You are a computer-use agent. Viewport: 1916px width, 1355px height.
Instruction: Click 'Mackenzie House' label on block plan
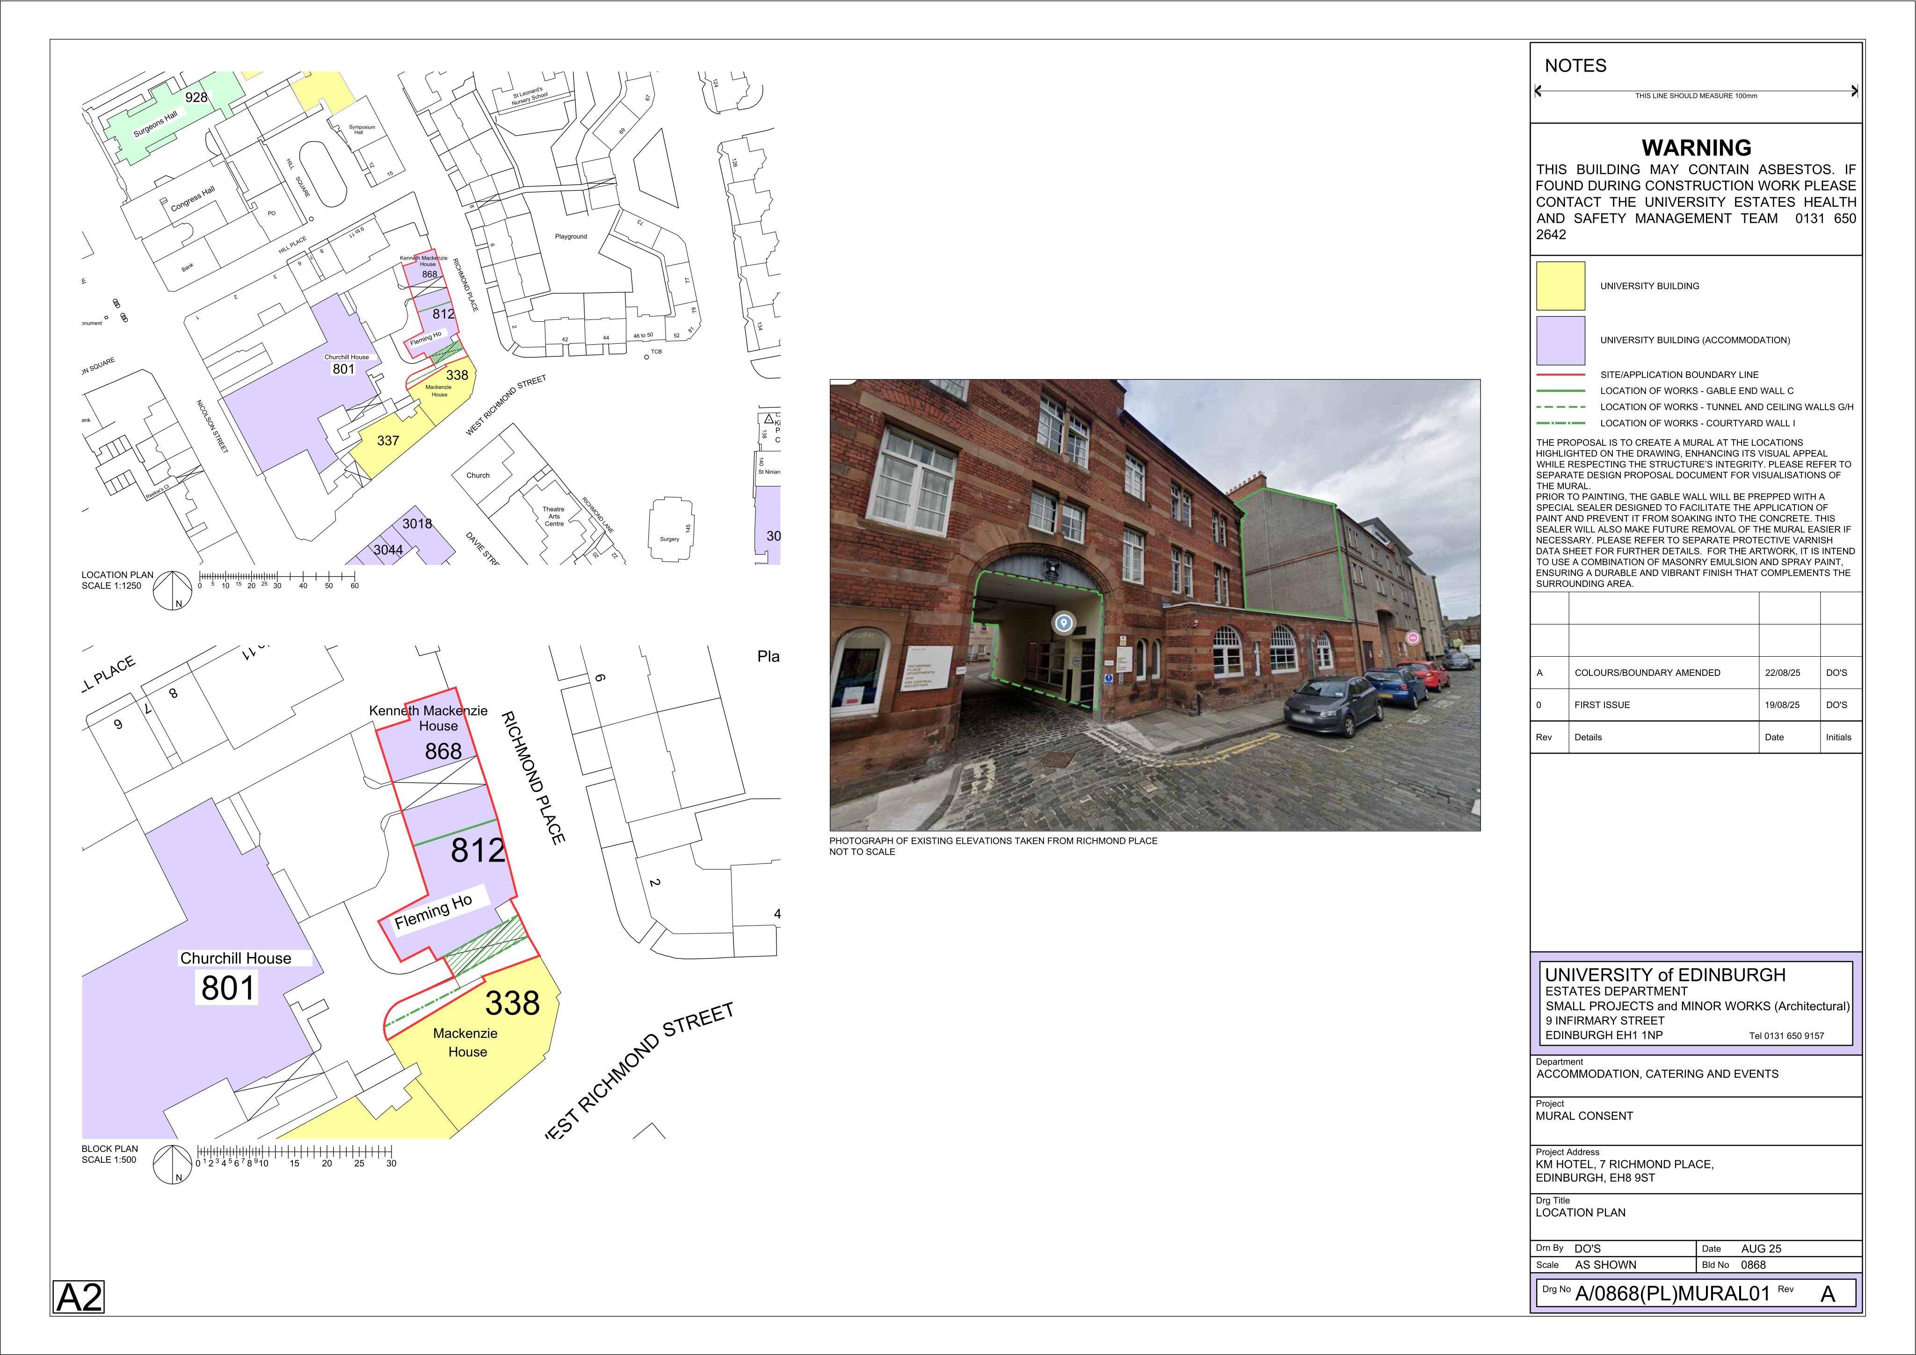[465, 1042]
